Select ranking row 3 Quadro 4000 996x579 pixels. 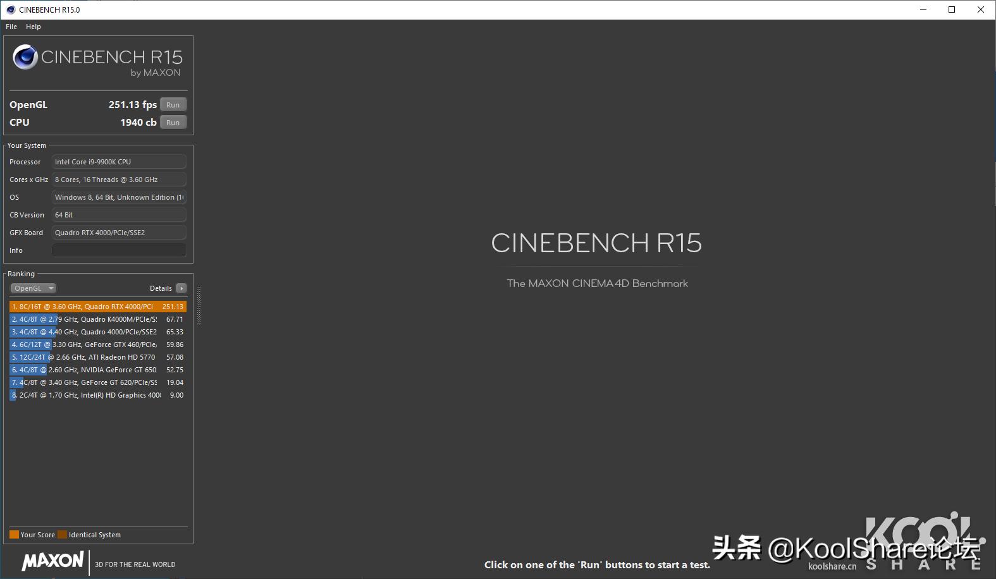click(x=98, y=332)
